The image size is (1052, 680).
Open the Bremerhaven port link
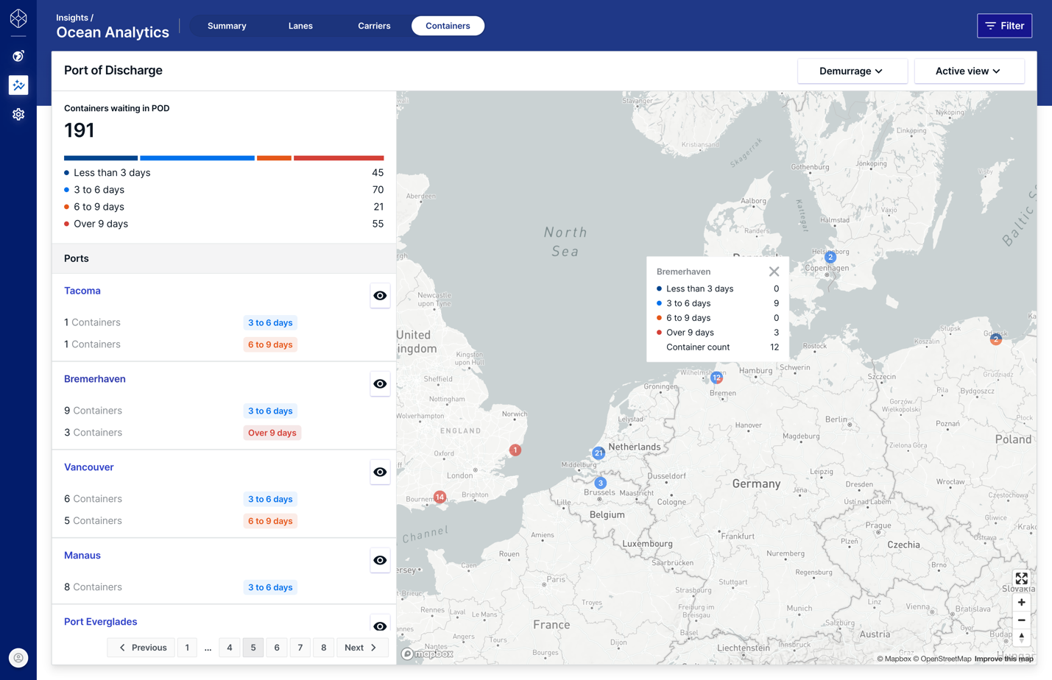click(x=95, y=379)
